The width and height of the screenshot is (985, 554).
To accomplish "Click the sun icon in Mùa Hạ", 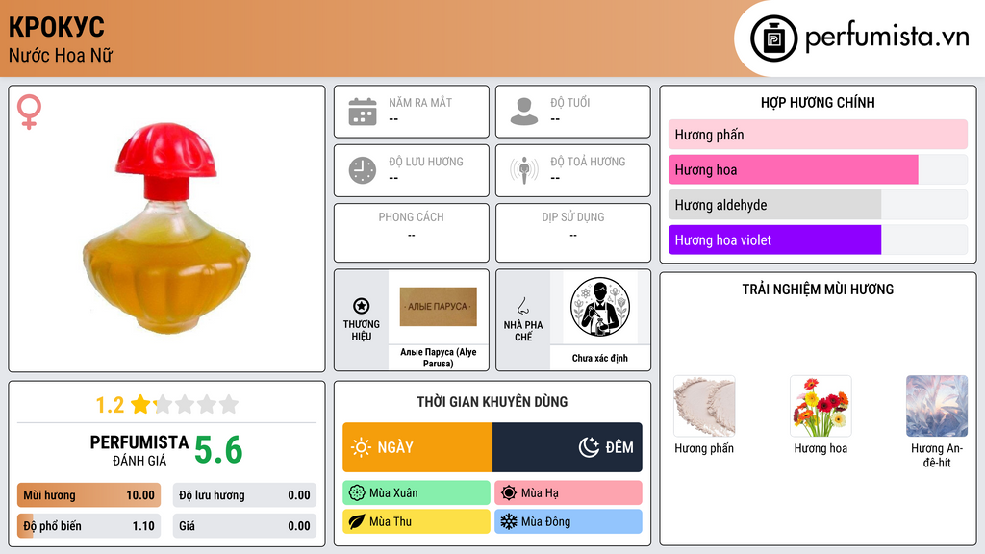I will 509,493.
